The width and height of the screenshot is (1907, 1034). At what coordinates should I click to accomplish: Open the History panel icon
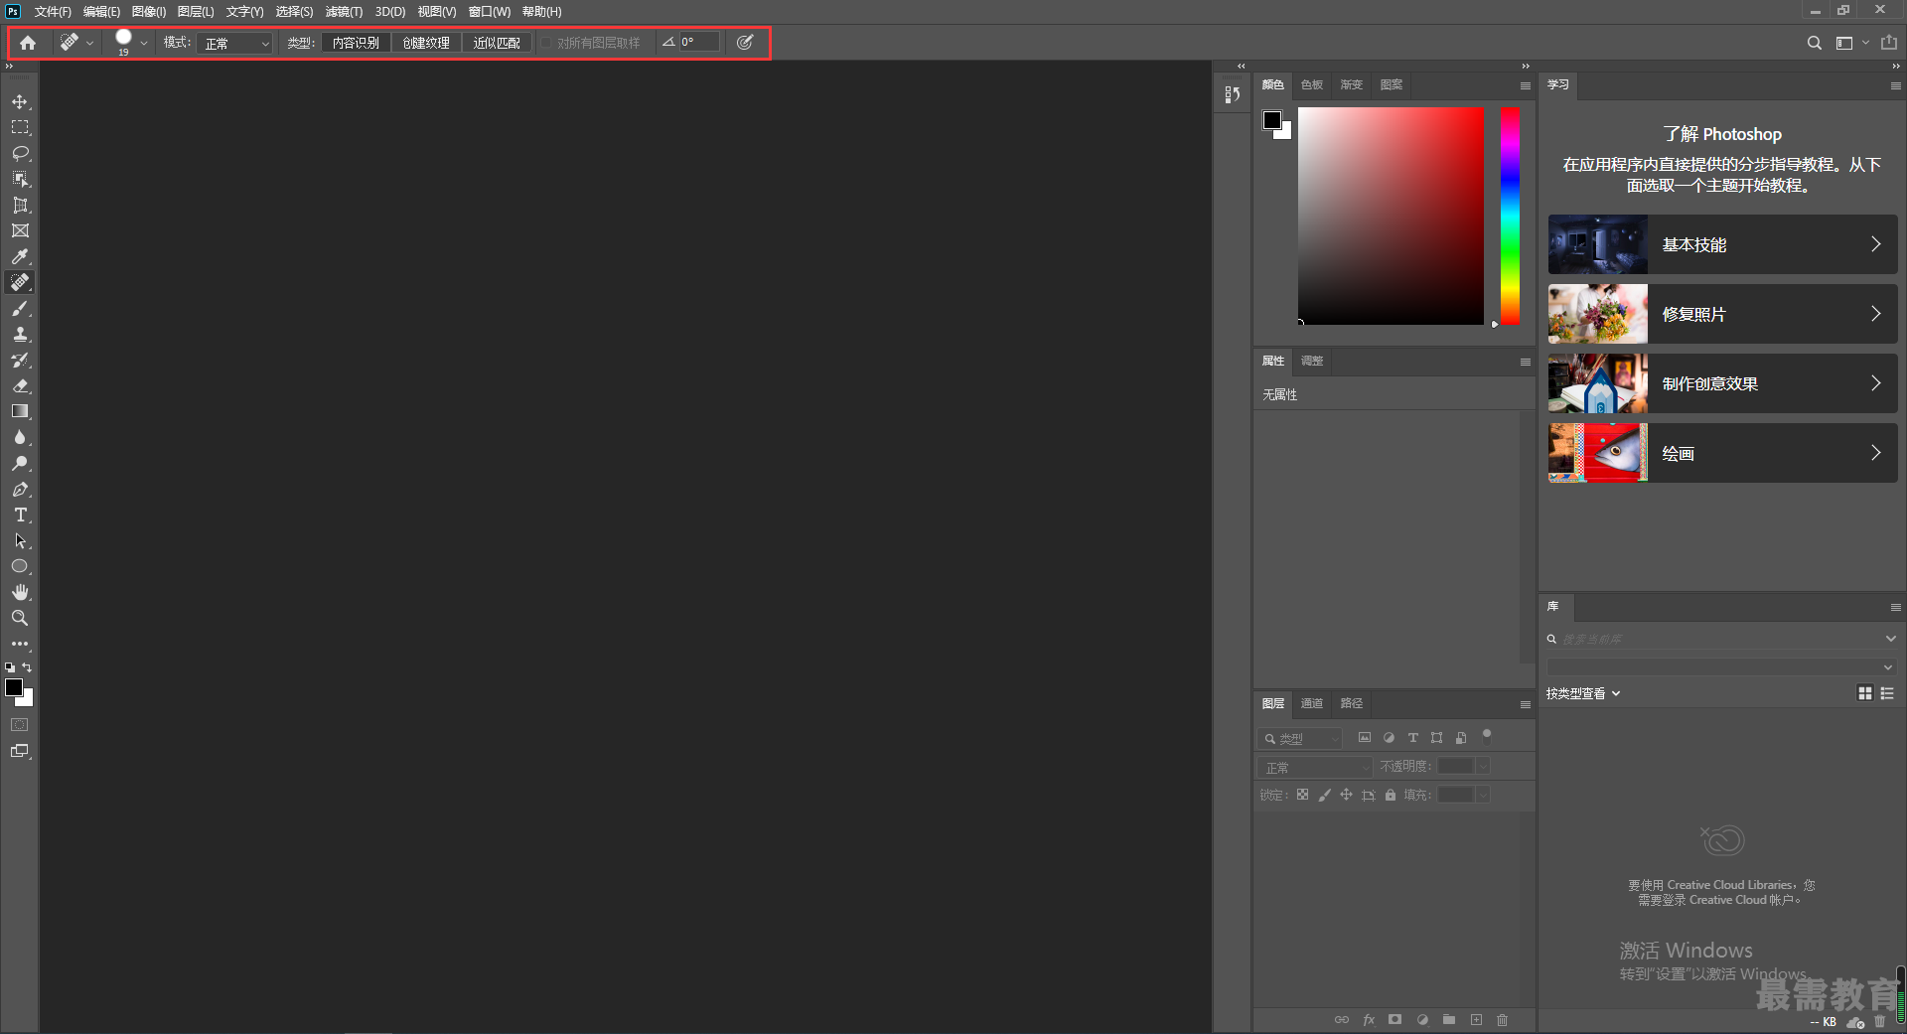(x=1233, y=94)
